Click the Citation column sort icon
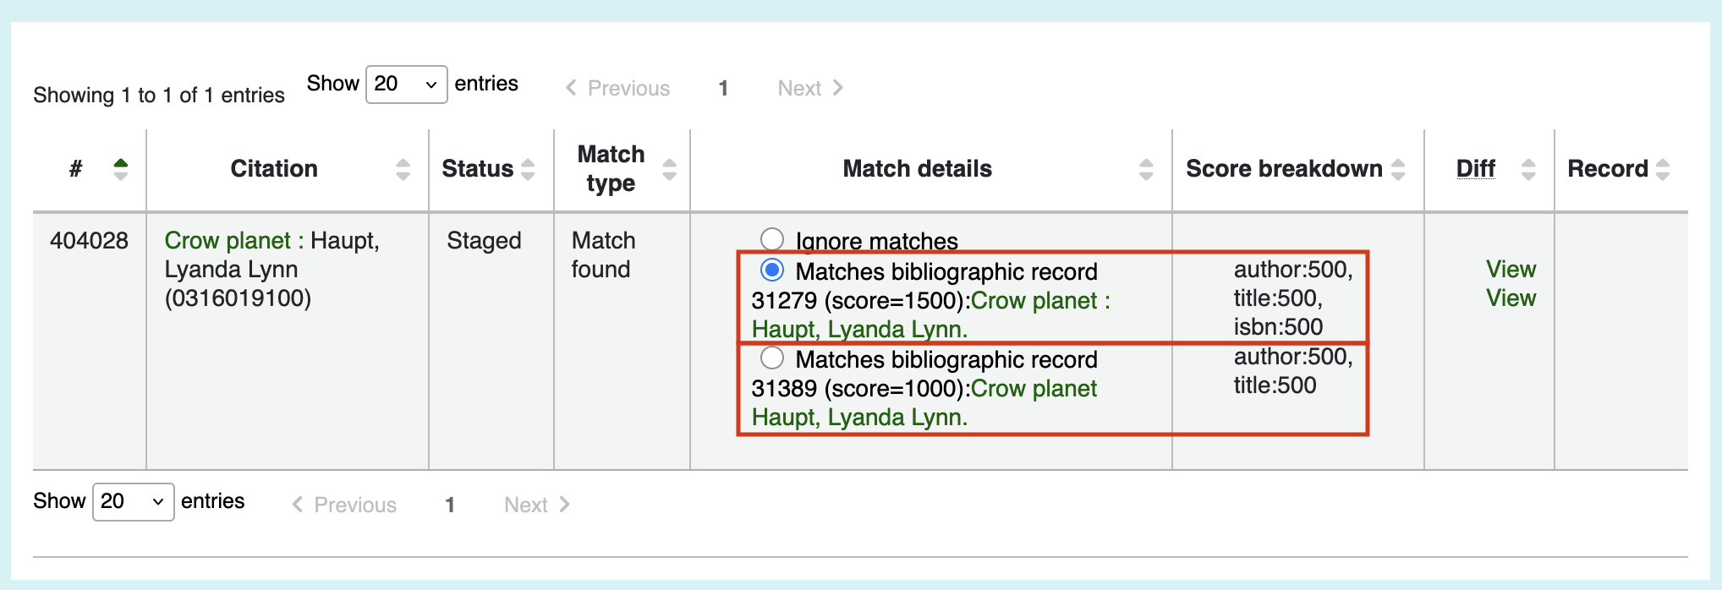This screenshot has height=590, width=1722. click(403, 169)
